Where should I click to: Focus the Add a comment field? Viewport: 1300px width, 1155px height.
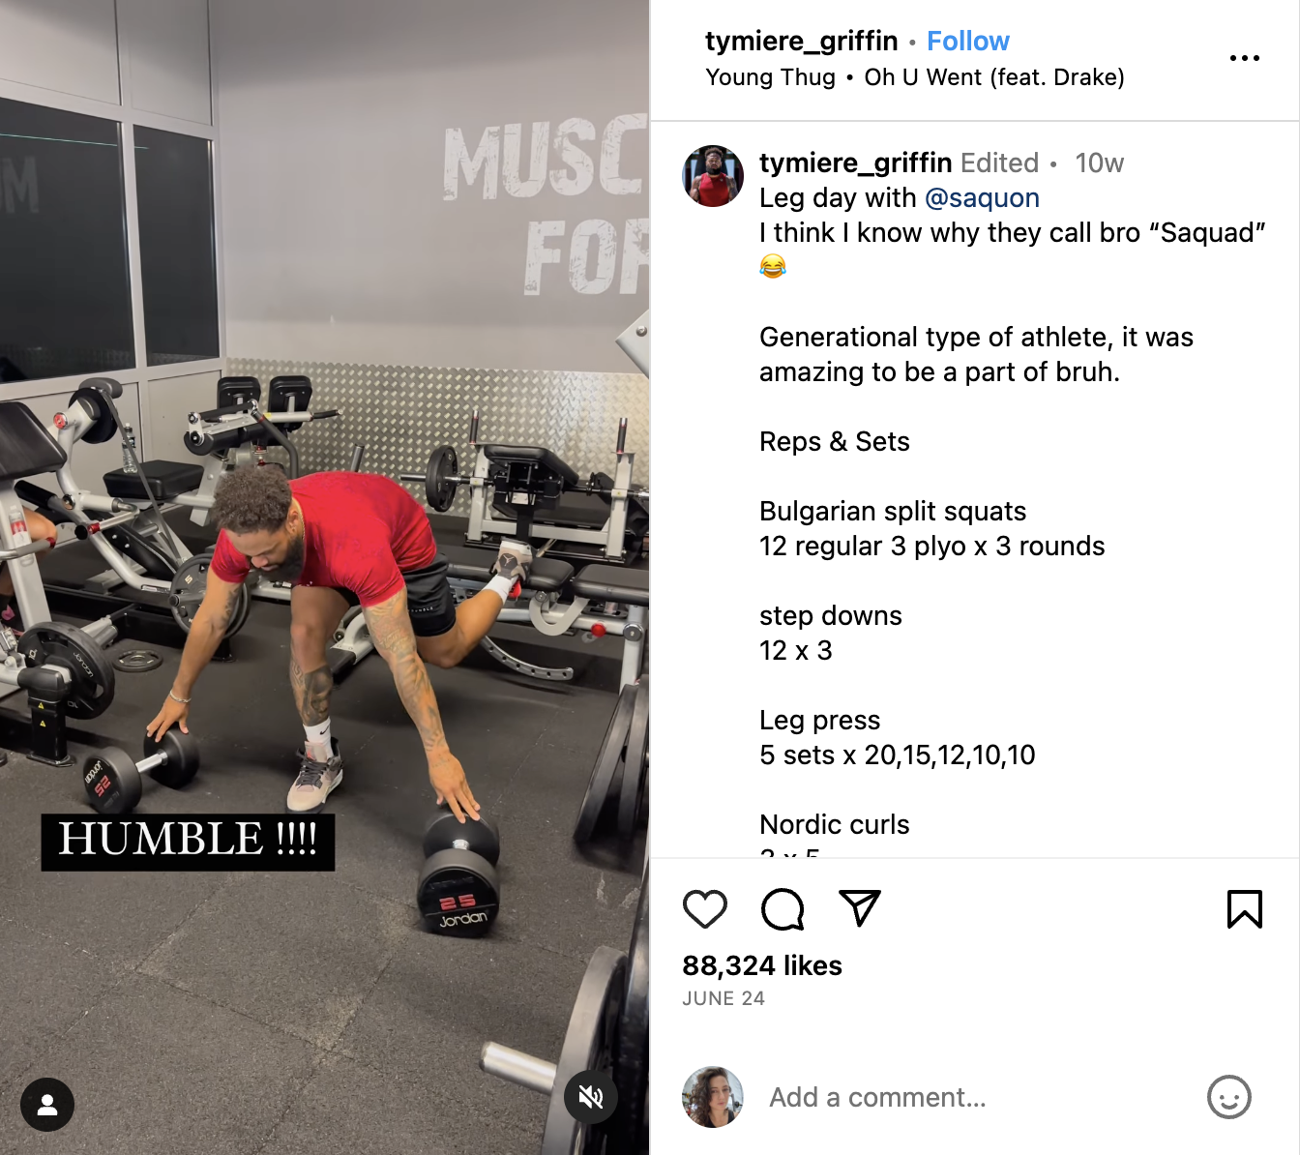coord(977,1097)
